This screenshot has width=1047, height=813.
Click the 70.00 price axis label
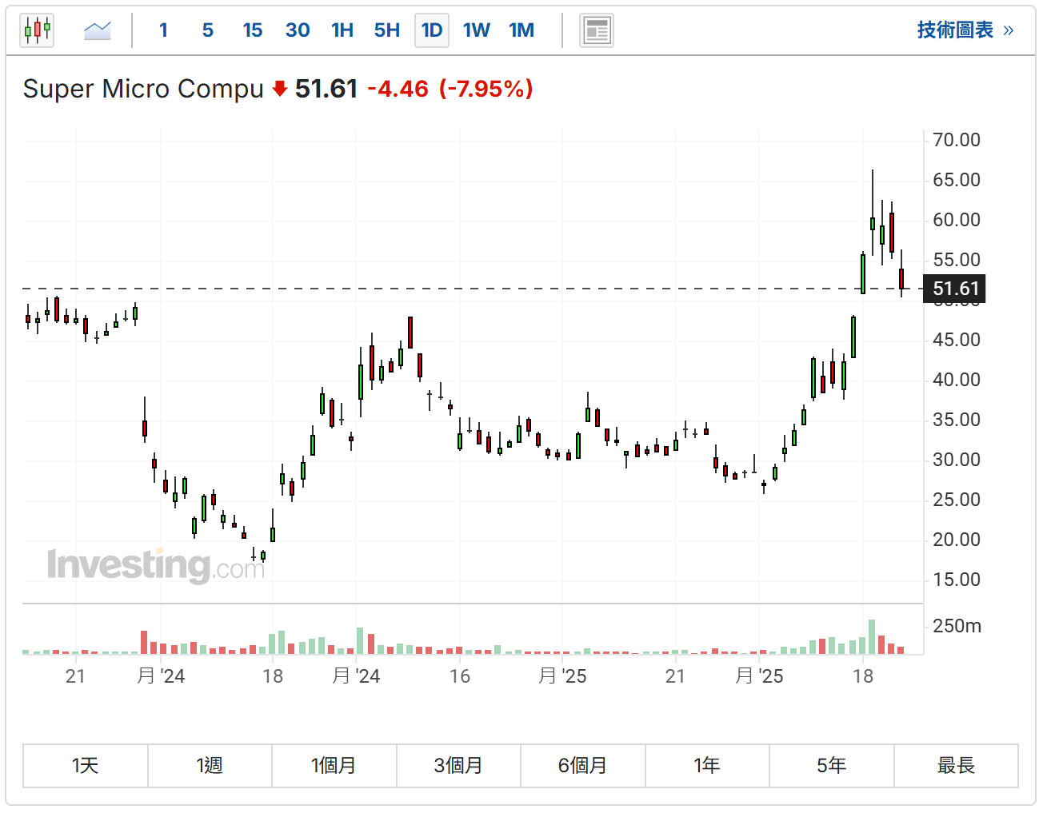957,140
